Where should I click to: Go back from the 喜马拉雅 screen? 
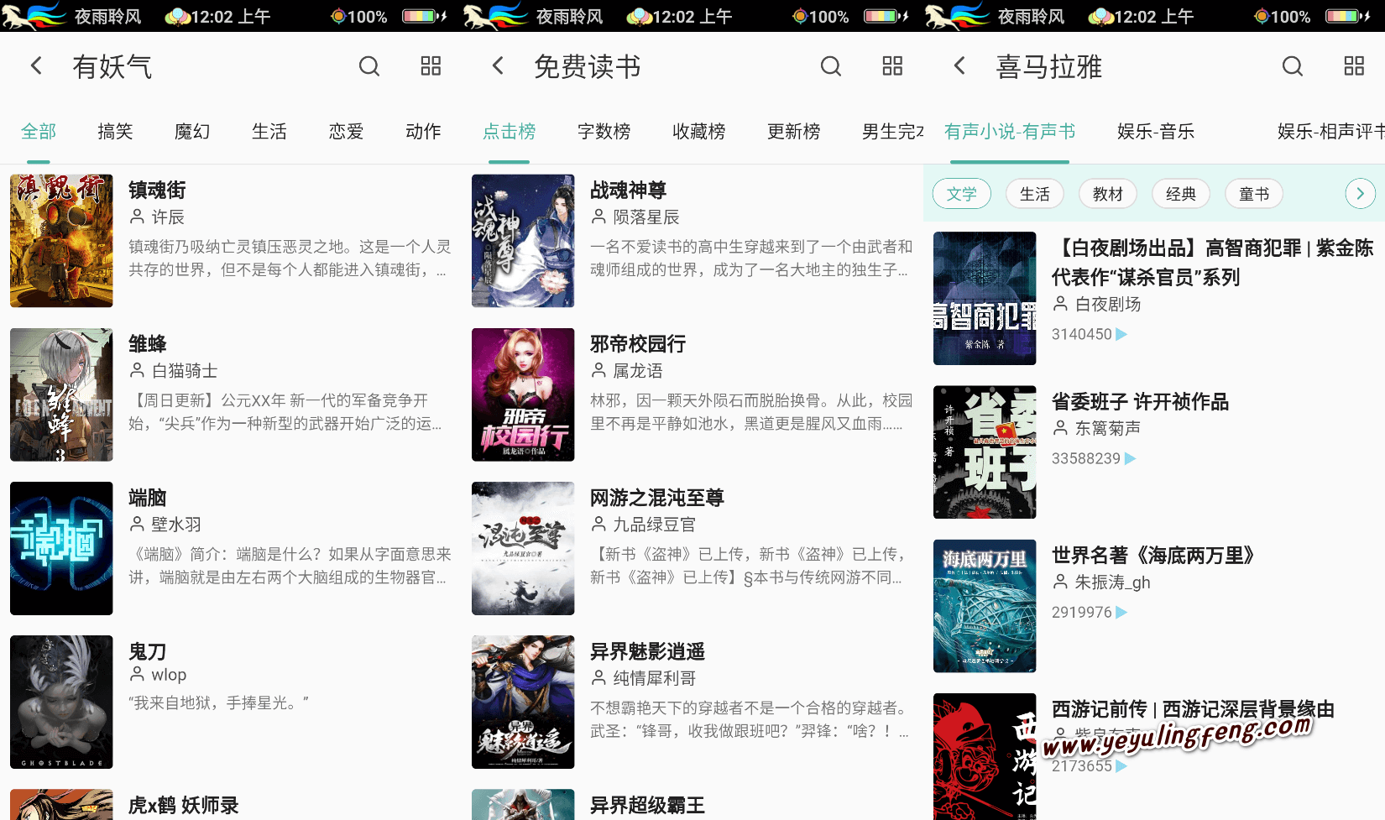(959, 65)
